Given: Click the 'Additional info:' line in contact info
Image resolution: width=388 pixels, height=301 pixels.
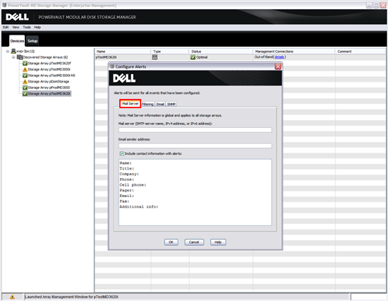Looking at the screenshot, I should [x=139, y=207].
